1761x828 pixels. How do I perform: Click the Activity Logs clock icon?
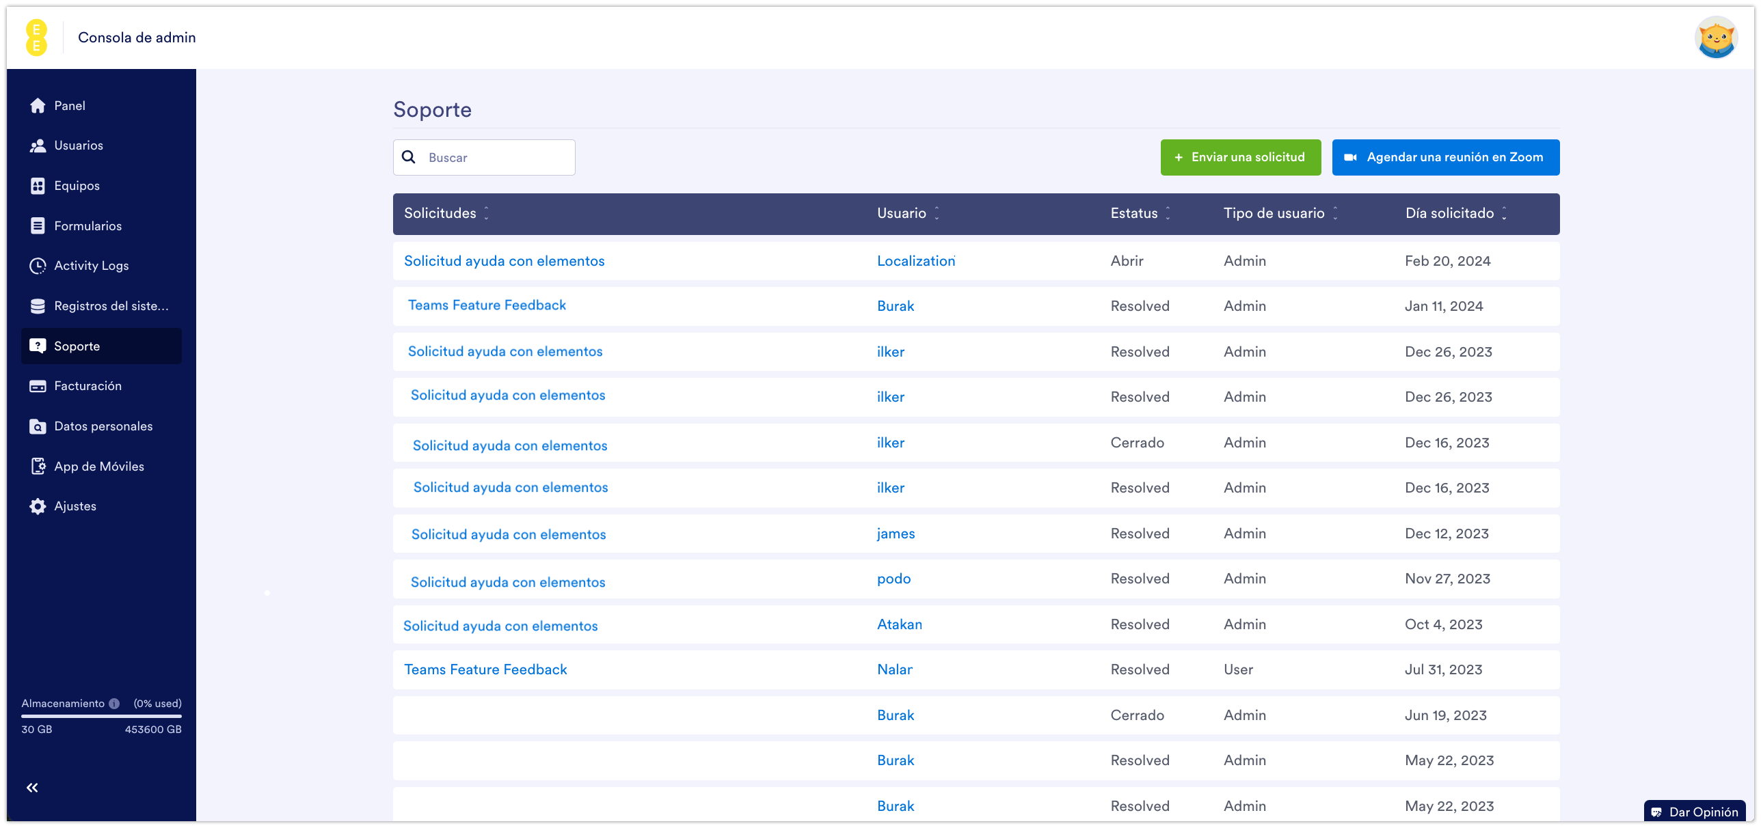click(x=38, y=266)
